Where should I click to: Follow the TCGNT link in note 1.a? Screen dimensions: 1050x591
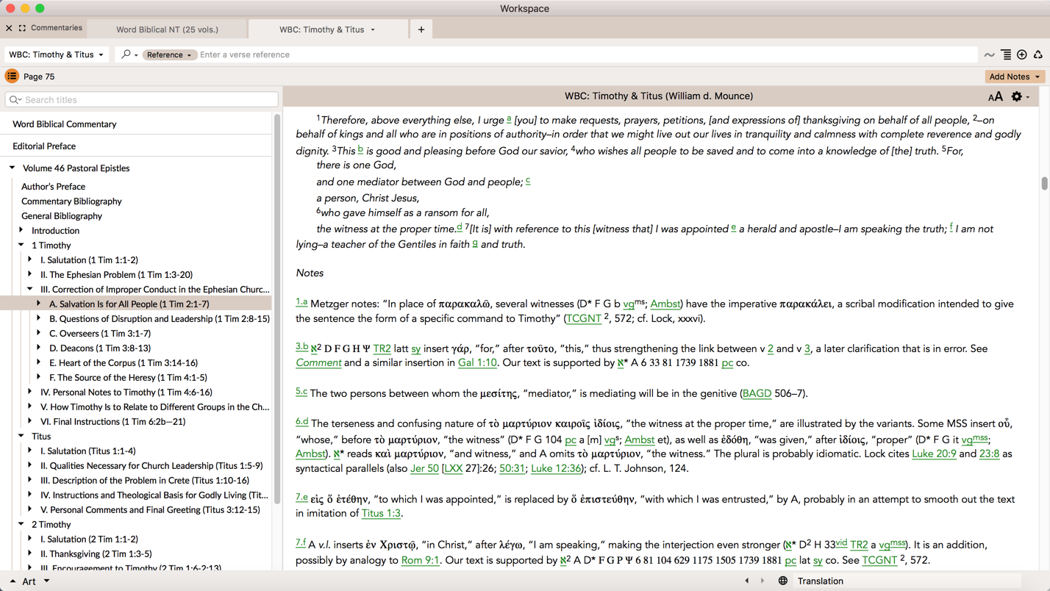pos(584,318)
